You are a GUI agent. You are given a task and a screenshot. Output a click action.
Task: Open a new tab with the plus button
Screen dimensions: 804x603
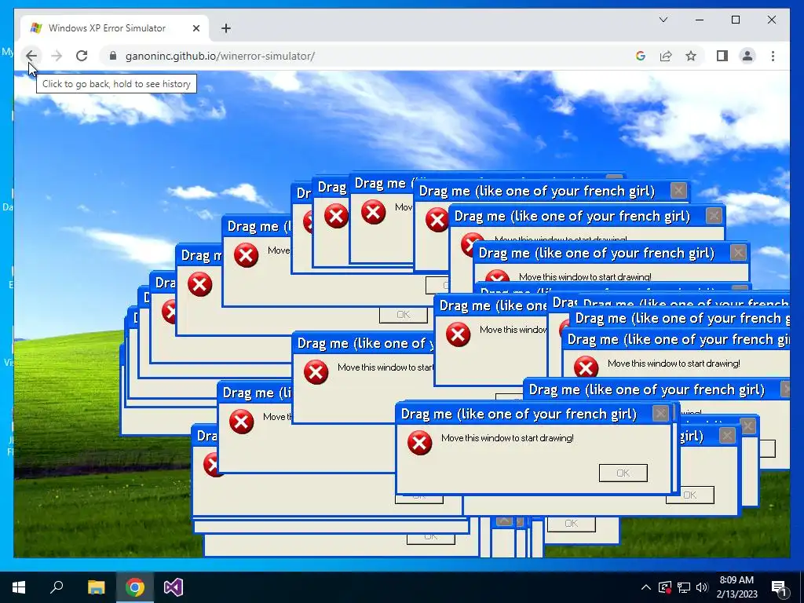pos(226,28)
